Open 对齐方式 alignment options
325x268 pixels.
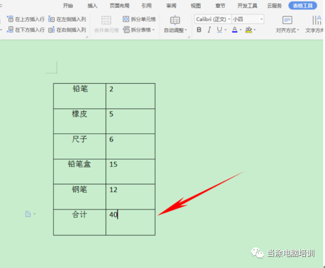pos(287,24)
